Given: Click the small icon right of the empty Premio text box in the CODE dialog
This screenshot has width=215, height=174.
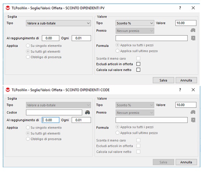Looking at the screenshot, I should 193,120.
